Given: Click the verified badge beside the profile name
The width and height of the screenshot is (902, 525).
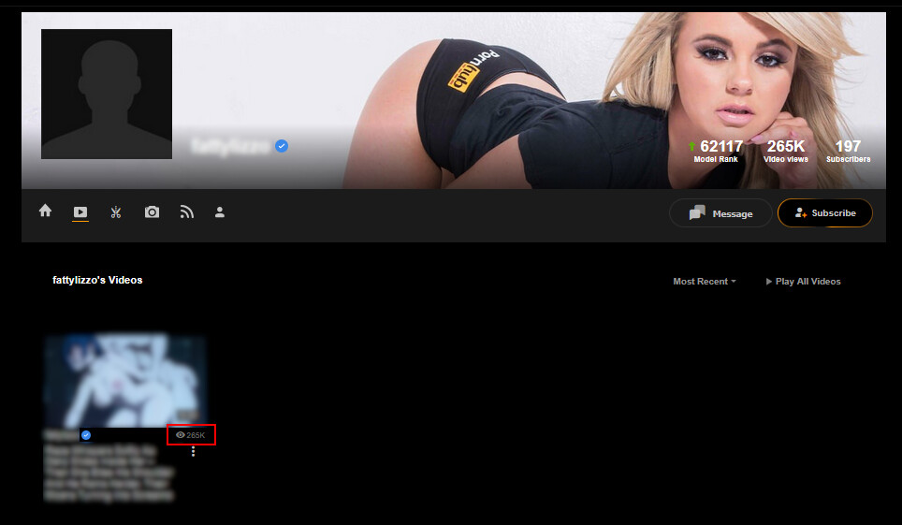Looking at the screenshot, I should click(x=282, y=146).
